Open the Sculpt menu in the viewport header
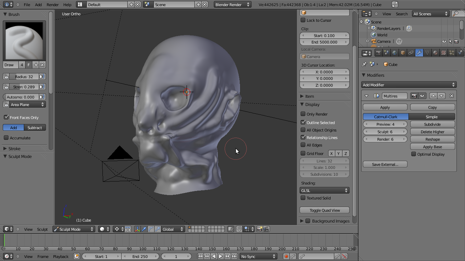 (x=42, y=229)
